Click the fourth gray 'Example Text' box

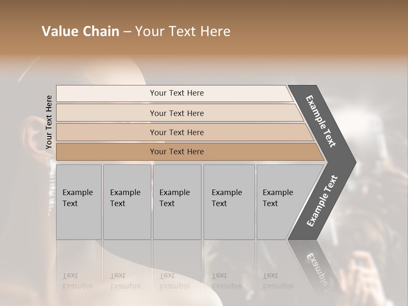pos(229,202)
